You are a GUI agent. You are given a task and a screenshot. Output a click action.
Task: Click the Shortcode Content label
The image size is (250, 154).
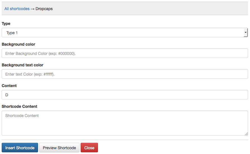pos(19,106)
